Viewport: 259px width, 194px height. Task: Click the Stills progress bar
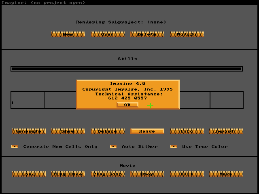click(127, 69)
